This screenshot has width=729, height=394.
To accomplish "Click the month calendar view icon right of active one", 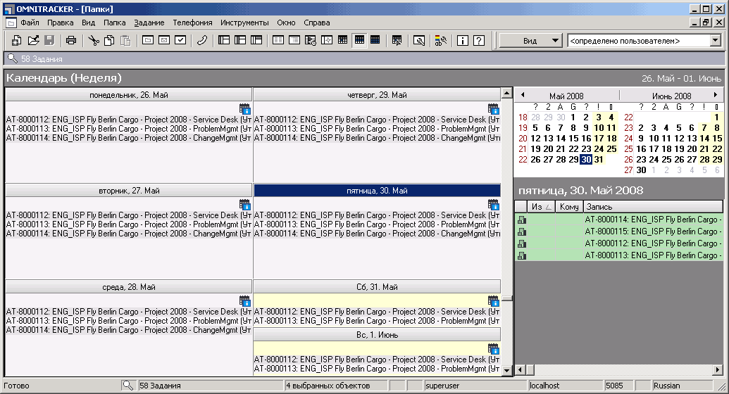I will (375, 40).
